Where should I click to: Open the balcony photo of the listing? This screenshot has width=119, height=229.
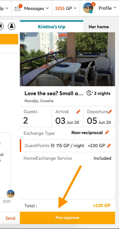pyautogui.click(x=67, y=59)
